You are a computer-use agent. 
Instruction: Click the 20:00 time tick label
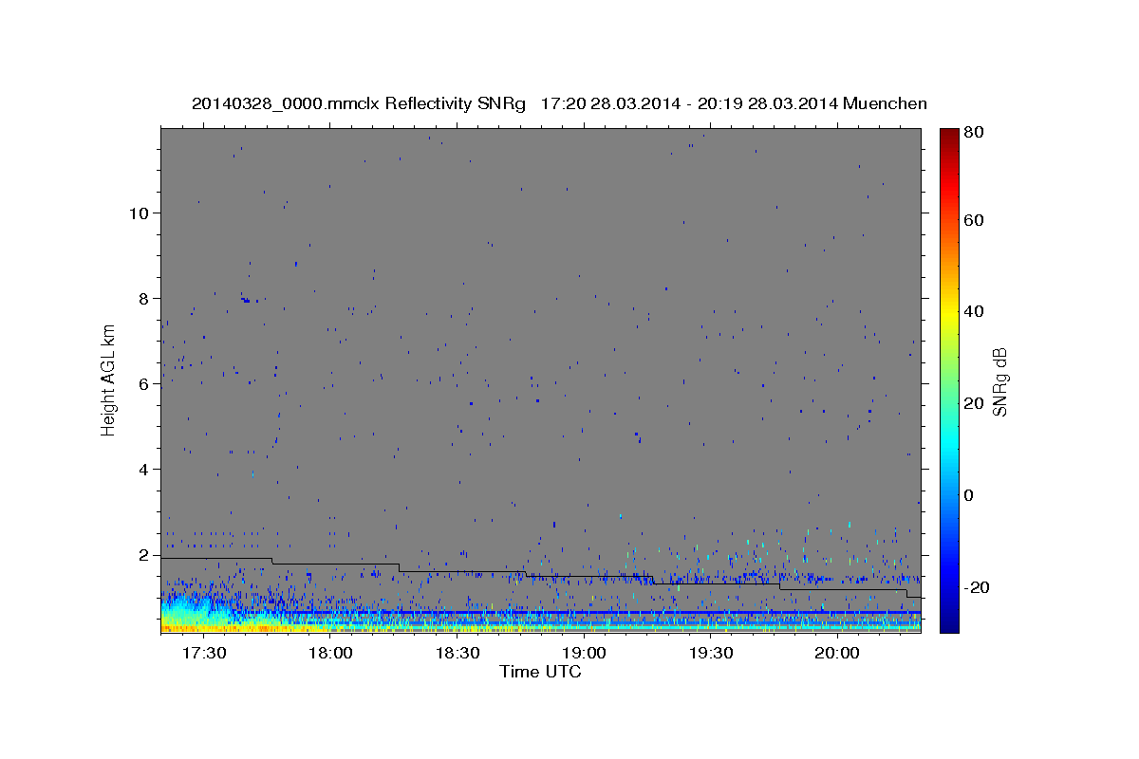[837, 653]
